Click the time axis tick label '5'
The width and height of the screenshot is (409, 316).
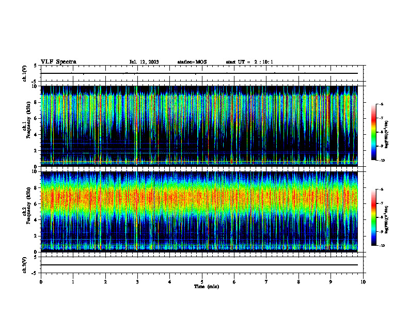coord(202,282)
